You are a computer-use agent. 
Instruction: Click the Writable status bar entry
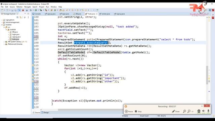pos(125,116)
